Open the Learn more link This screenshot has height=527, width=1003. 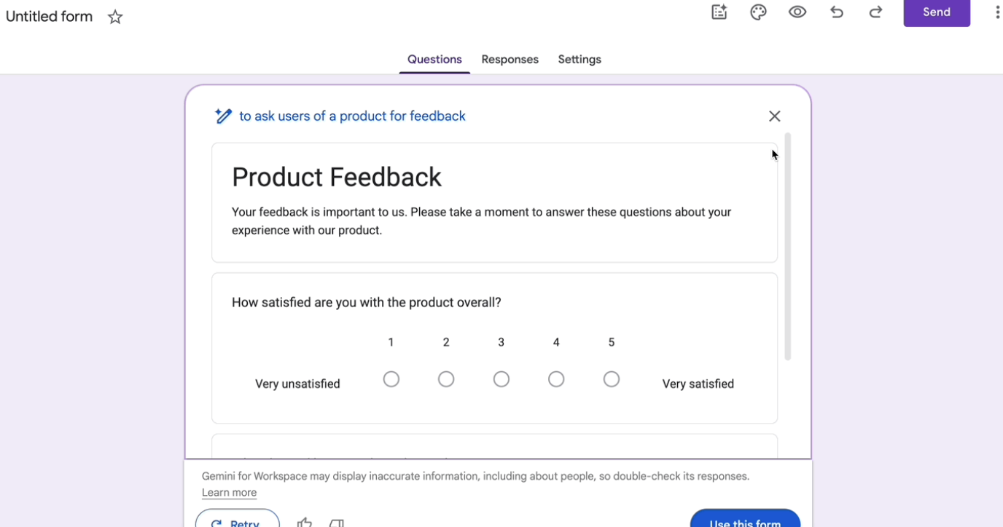(x=229, y=493)
